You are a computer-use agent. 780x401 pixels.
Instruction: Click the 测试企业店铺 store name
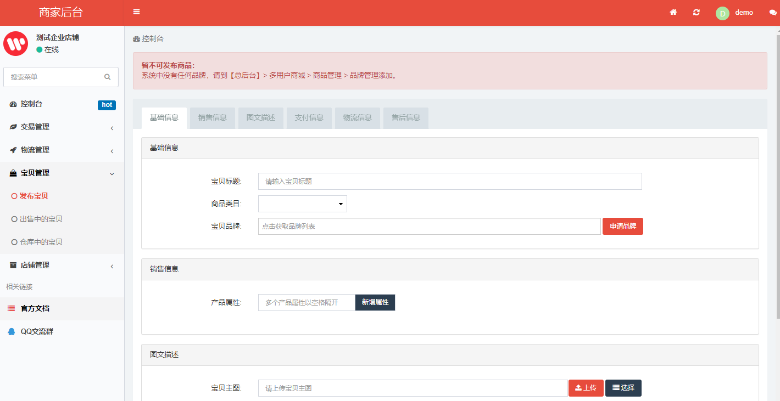[58, 38]
